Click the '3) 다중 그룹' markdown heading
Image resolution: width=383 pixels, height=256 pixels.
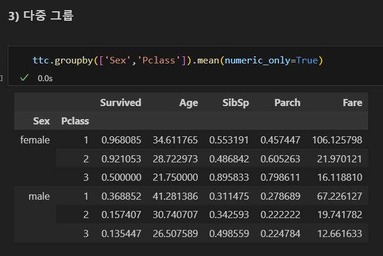point(41,17)
